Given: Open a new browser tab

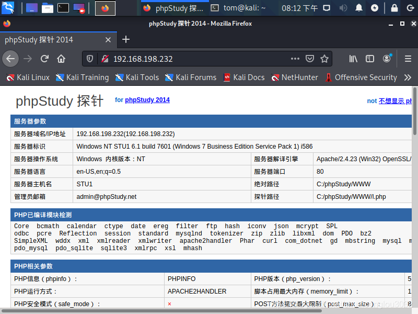Looking at the screenshot, I should click(126, 40).
